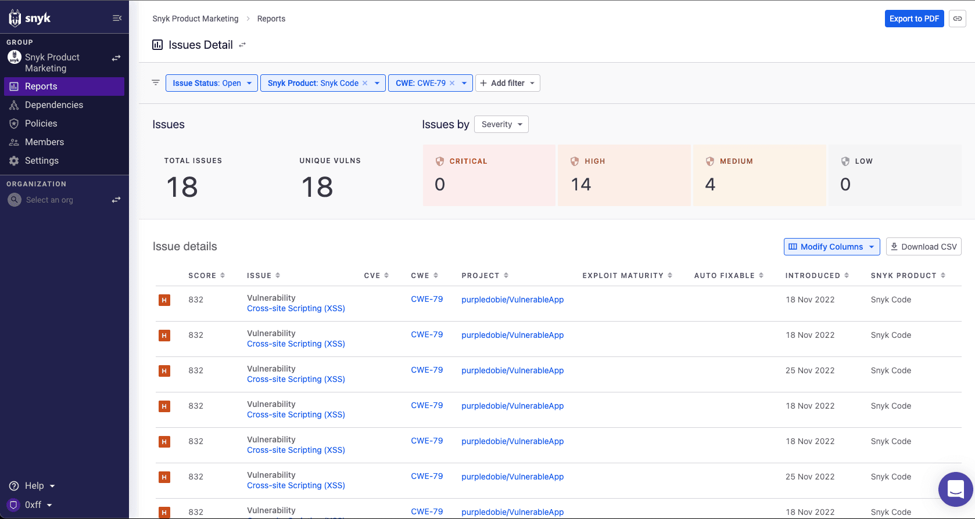Click the first row's score 832
The image size is (975, 519).
[x=196, y=300]
